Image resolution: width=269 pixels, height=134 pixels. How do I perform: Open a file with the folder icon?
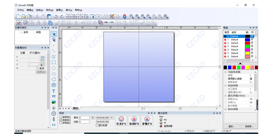25,16
